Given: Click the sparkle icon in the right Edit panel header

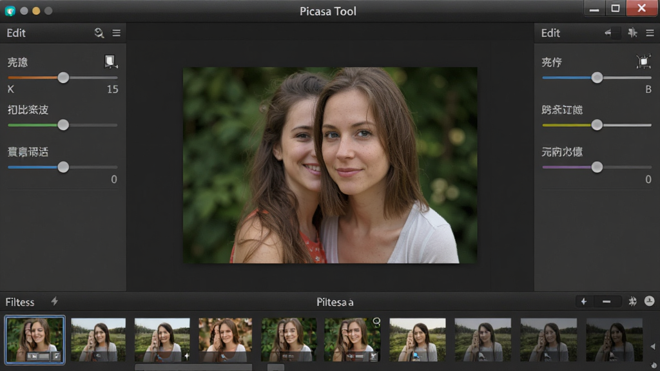Looking at the screenshot, I should 632,33.
